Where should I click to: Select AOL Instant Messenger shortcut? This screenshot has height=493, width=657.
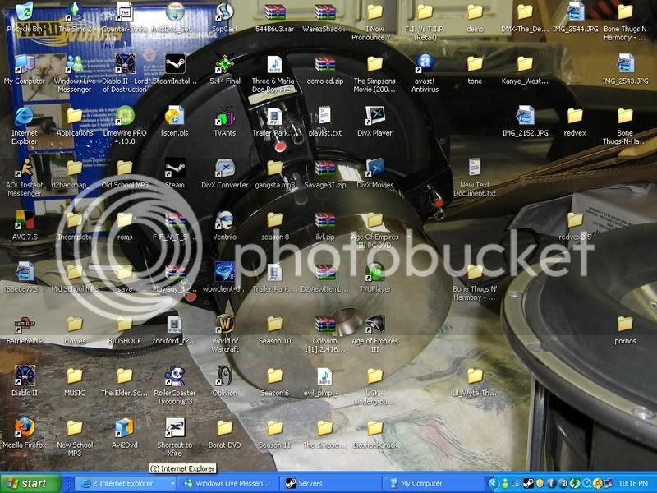(x=25, y=168)
